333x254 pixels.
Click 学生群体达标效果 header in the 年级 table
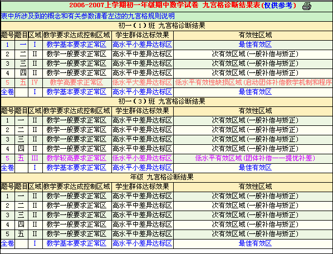point(143,187)
